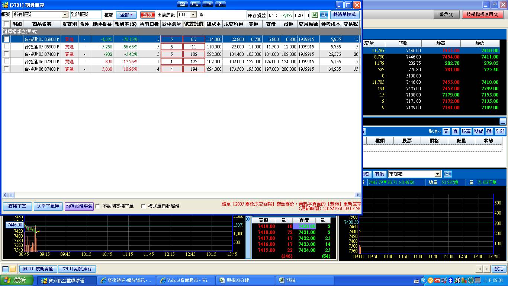Click the 買 cancel-buy button
The image size is (508, 286).
pyautogui.click(x=446, y=131)
